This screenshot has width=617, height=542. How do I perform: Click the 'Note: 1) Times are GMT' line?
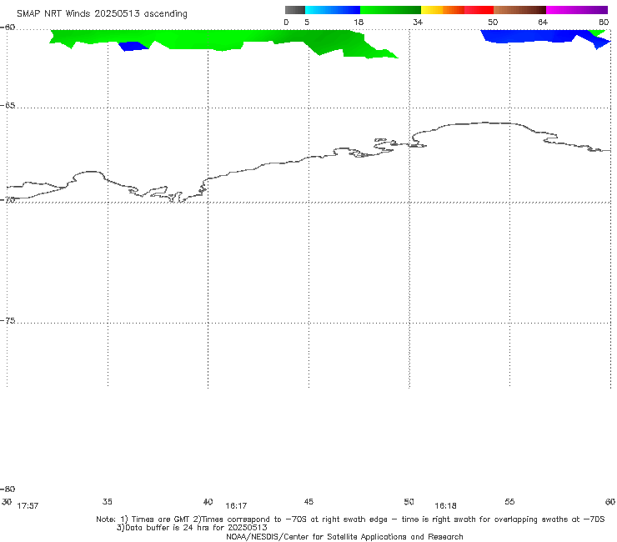tap(350, 519)
